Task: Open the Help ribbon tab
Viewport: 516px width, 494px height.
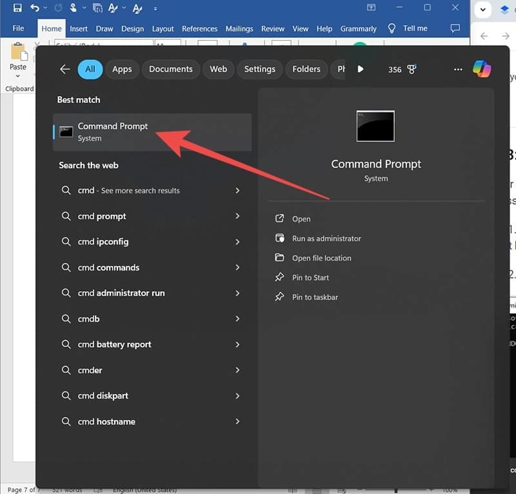Action: click(x=324, y=29)
